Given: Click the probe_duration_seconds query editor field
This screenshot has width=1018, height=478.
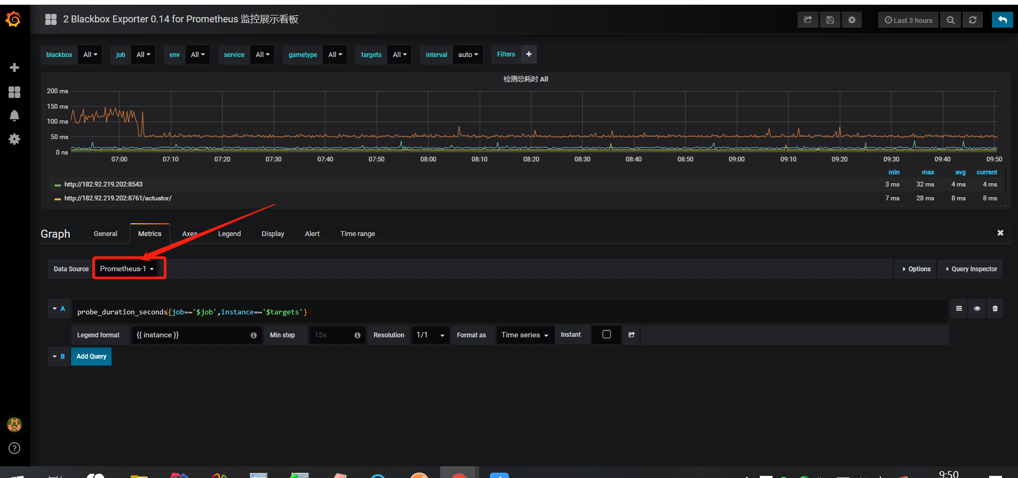Looking at the screenshot, I should tap(510, 312).
